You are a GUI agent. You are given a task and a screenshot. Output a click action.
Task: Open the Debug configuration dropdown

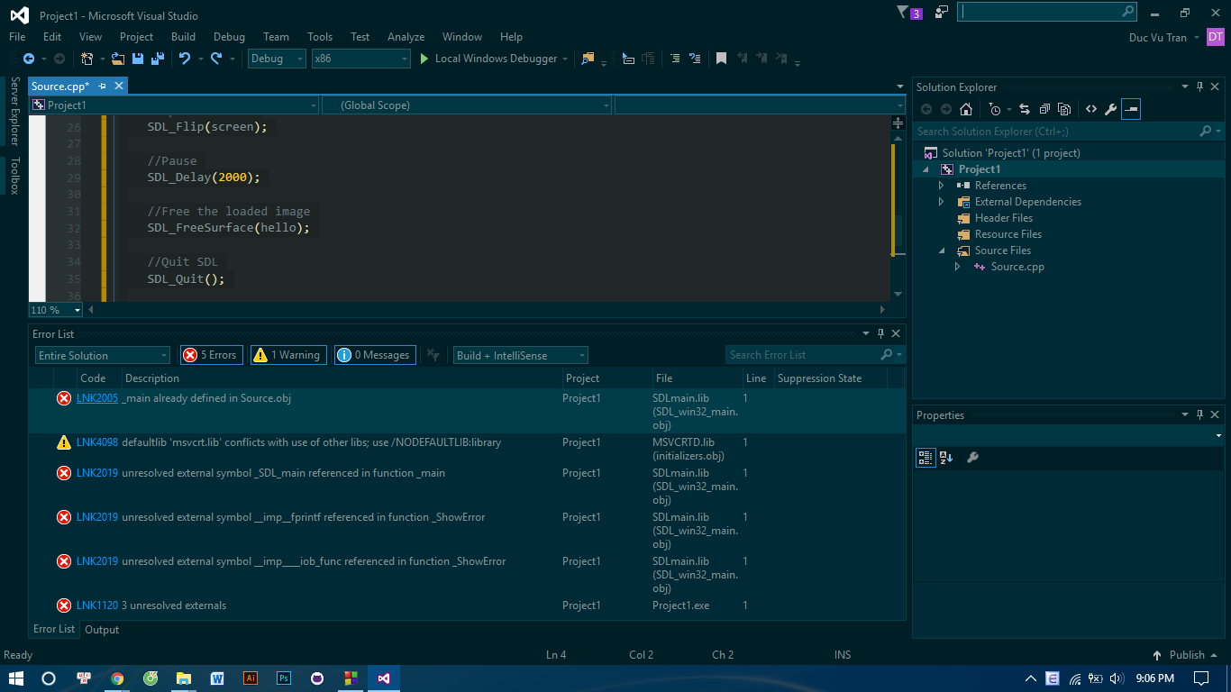[x=277, y=59]
